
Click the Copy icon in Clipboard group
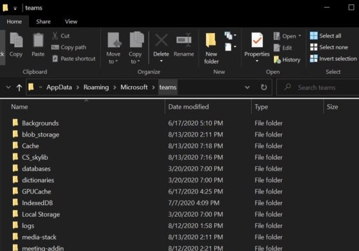[16, 40]
